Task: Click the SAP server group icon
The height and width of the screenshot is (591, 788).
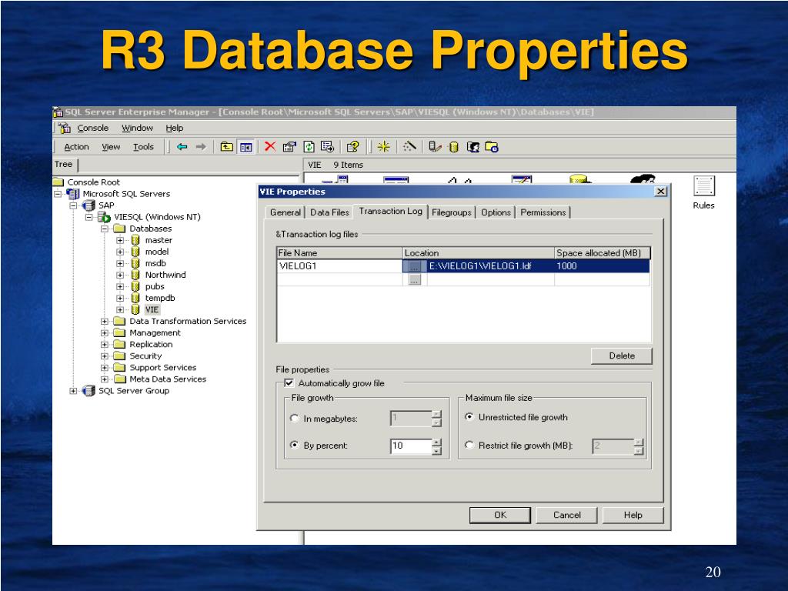Action: tap(89, 205)
